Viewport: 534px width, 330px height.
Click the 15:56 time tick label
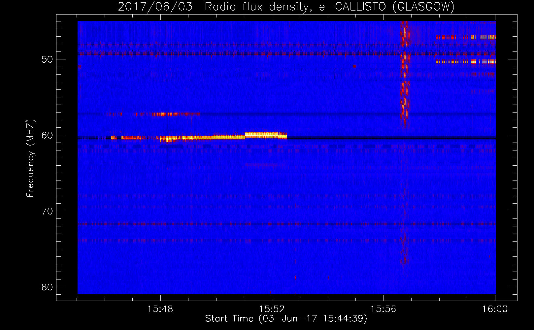[384, 309]
